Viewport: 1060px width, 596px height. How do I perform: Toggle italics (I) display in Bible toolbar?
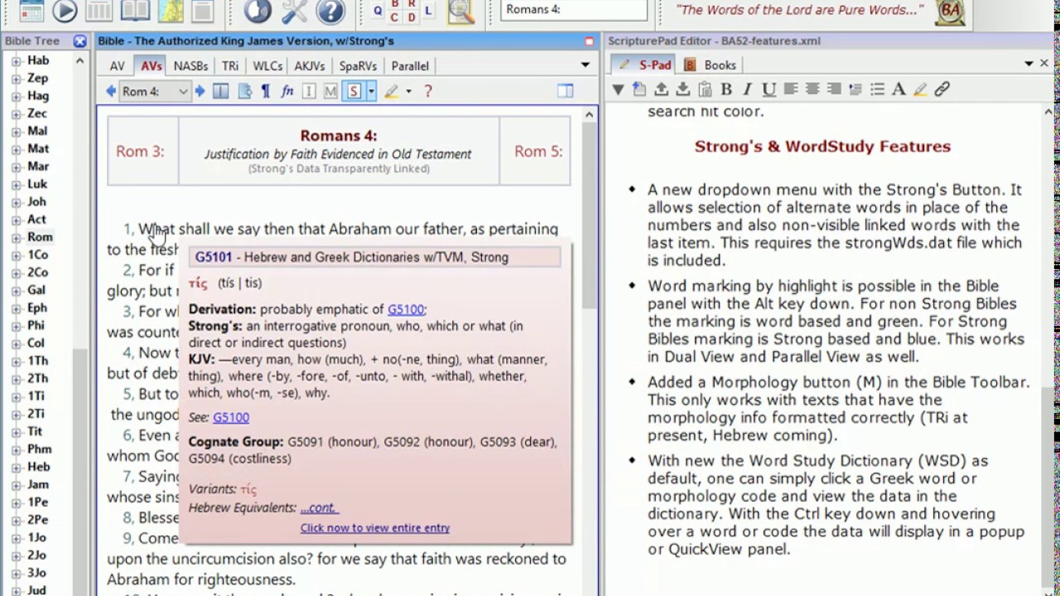309,91
